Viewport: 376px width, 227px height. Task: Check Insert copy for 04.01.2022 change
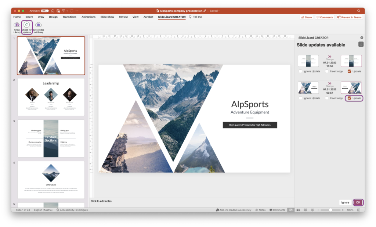(327, 98)
